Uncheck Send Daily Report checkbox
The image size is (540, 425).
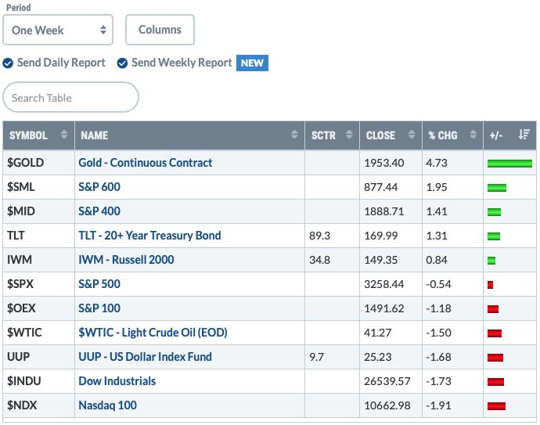coord(8,63)
